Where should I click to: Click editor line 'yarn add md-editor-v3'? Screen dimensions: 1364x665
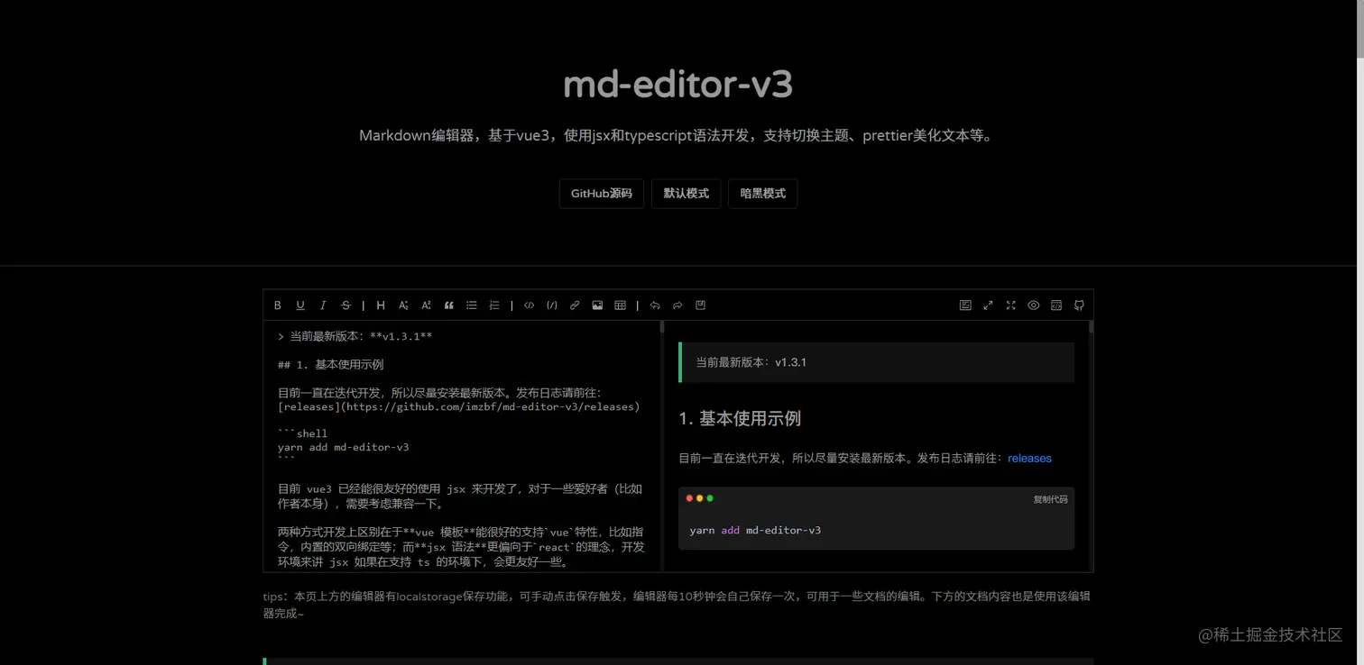(x=344, y=447)
